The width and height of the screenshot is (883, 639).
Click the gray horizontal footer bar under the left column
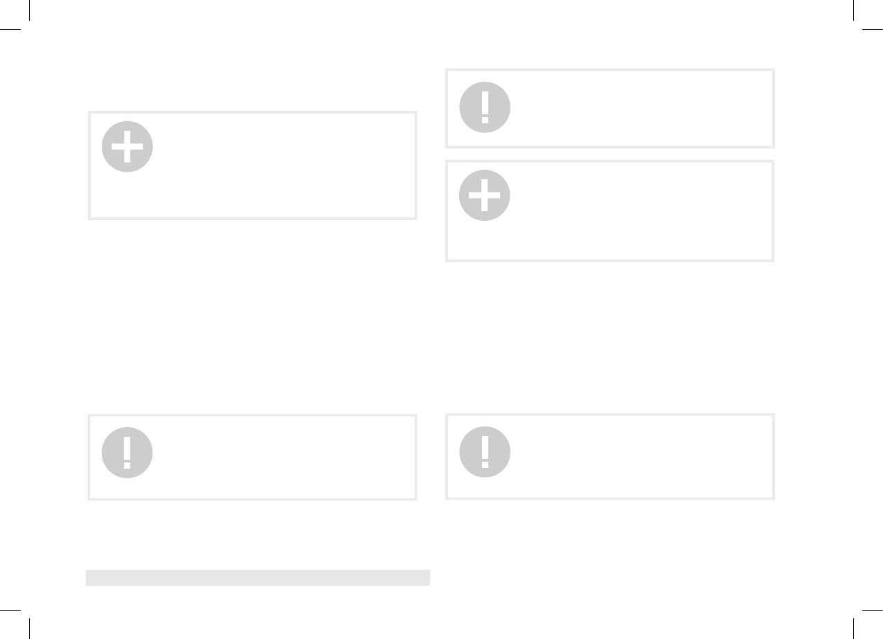[258, 577]
